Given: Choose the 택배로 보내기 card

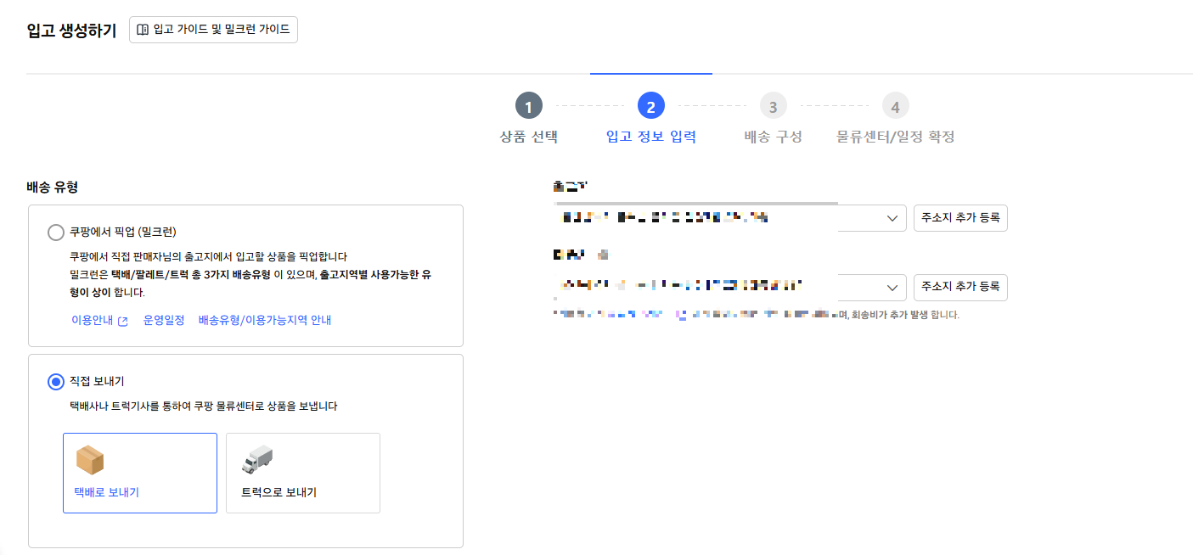Looking at the screenshot, I should click(140, 473).
